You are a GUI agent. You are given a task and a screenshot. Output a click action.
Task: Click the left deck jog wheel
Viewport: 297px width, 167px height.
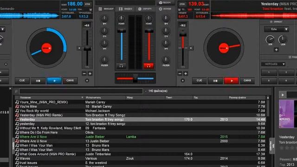(x=46, y=48)
